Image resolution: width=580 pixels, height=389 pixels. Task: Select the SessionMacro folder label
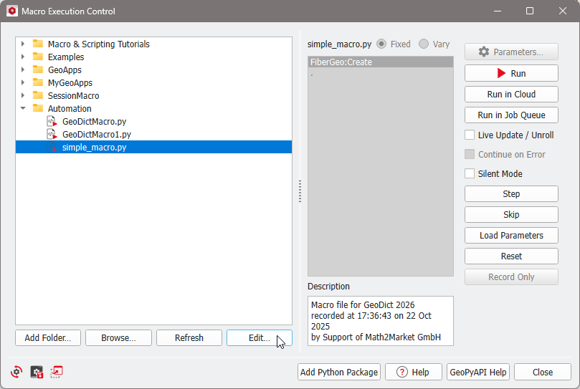73,95
